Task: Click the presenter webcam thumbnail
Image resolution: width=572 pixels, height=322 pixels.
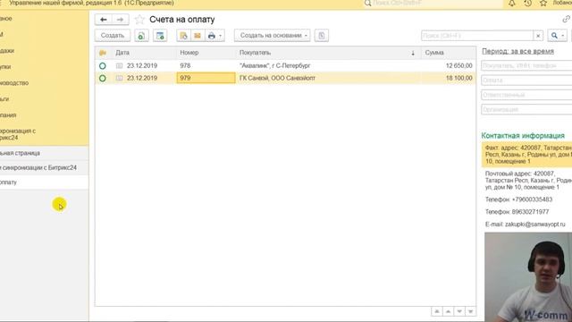Action: coord(528,277)
